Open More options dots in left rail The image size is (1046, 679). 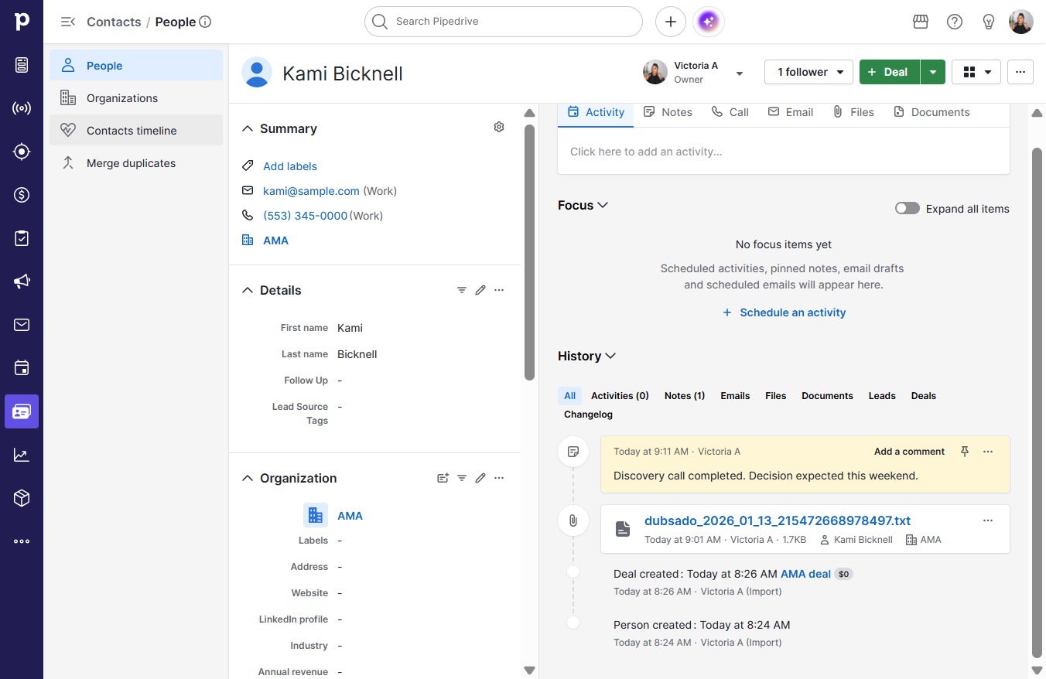click(x=22, y=541)
